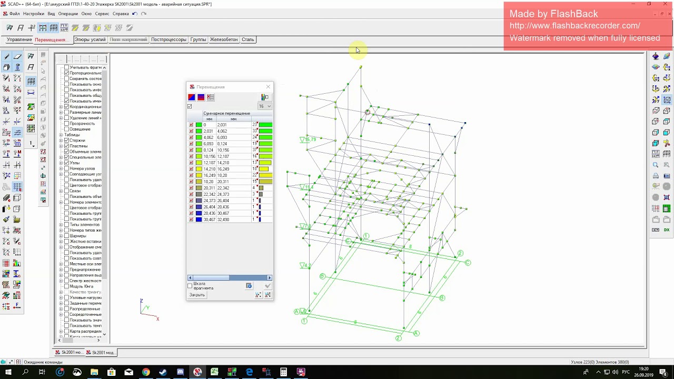674x379 pixels.
Task: Toggle the checkbox for range 16,249 – 18,28
Action: click(191, 175)
